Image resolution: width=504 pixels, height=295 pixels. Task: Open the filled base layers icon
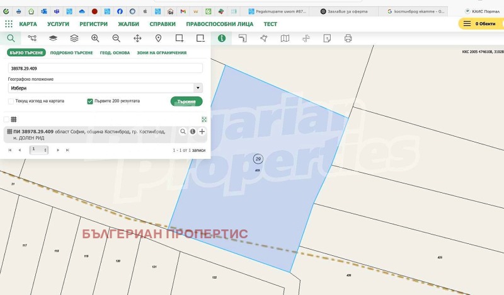[53, 38]
